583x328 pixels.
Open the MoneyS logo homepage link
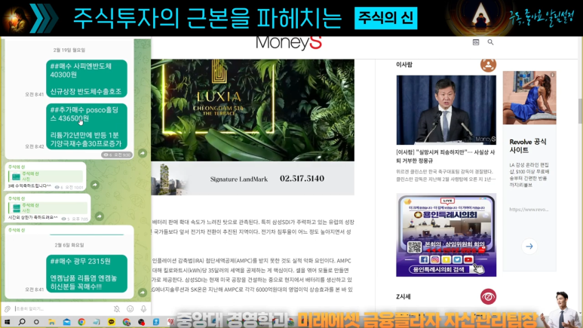tap(289, 43)
